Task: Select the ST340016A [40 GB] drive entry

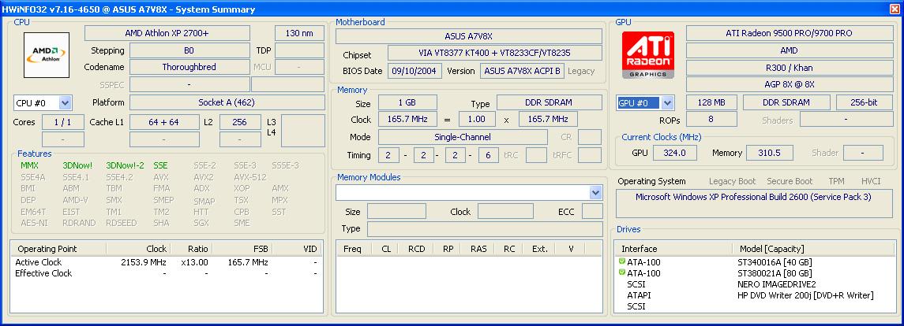Action: [756, 262]
